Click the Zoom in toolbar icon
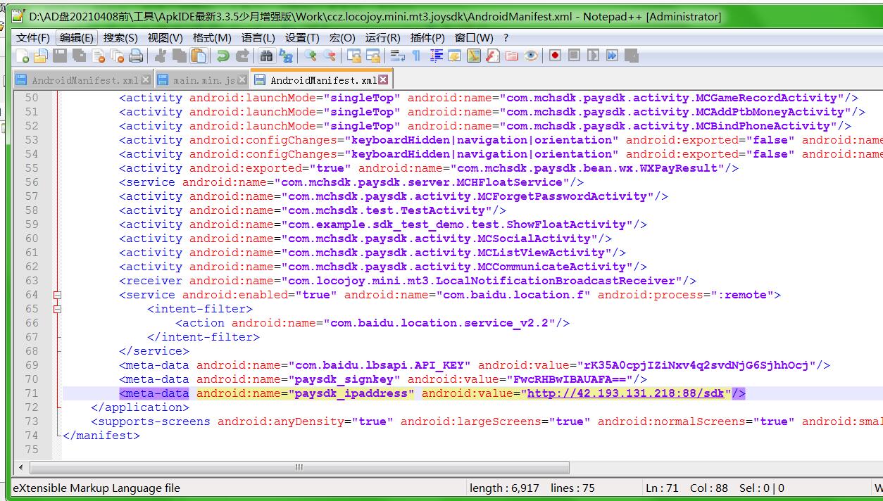Screen dimensions: 883x501 coord(311,56)
